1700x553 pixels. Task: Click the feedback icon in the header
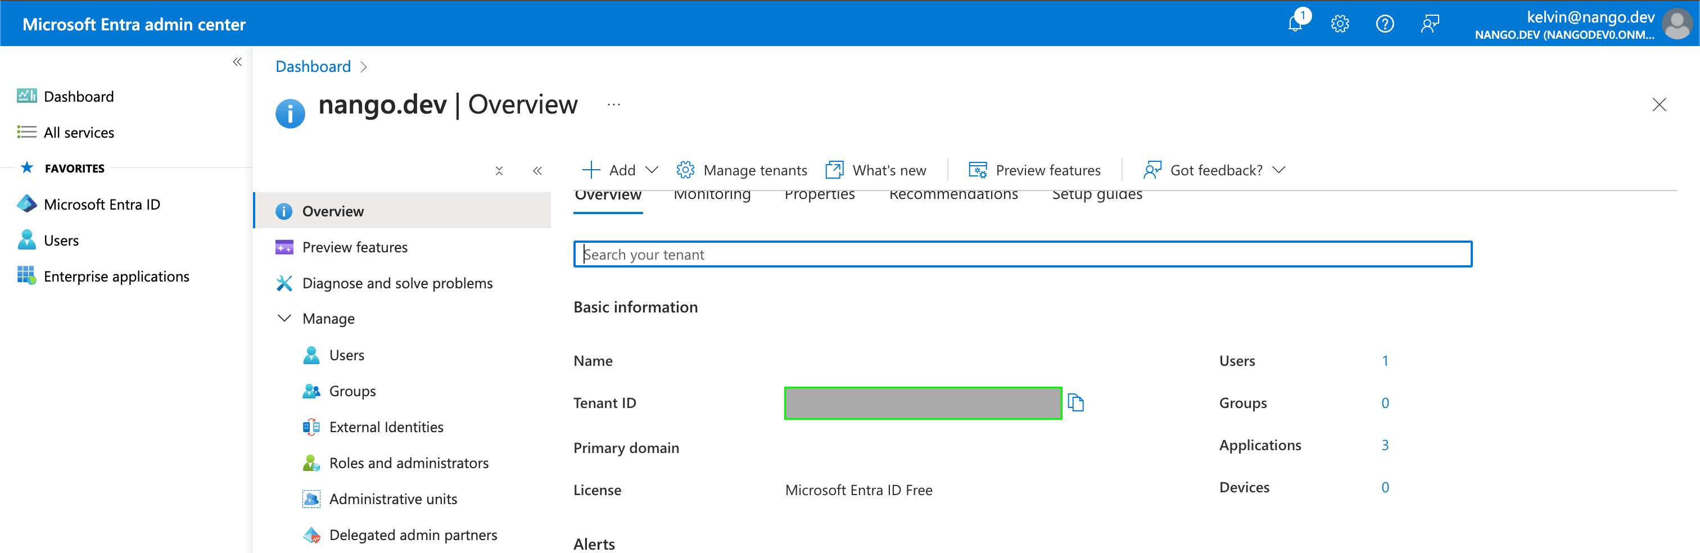tap(1430, 24)
